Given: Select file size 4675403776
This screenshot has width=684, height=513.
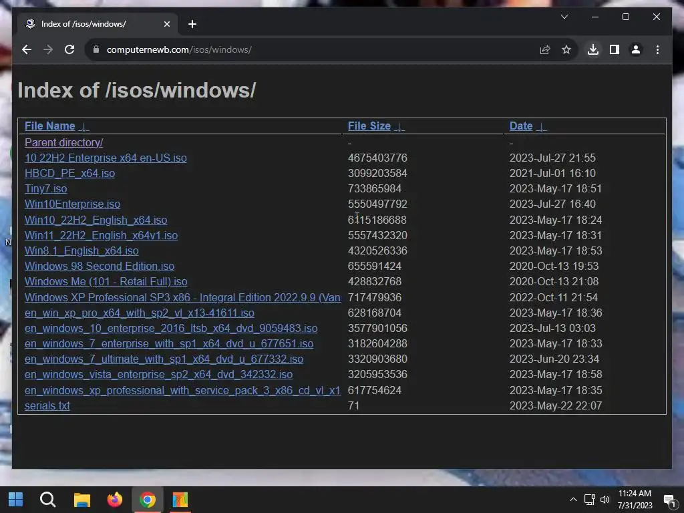Looking at the screenshot, I should [377, 158].
